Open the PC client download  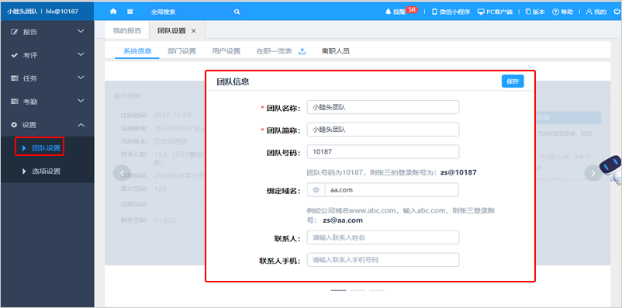(x=495, y=12)
